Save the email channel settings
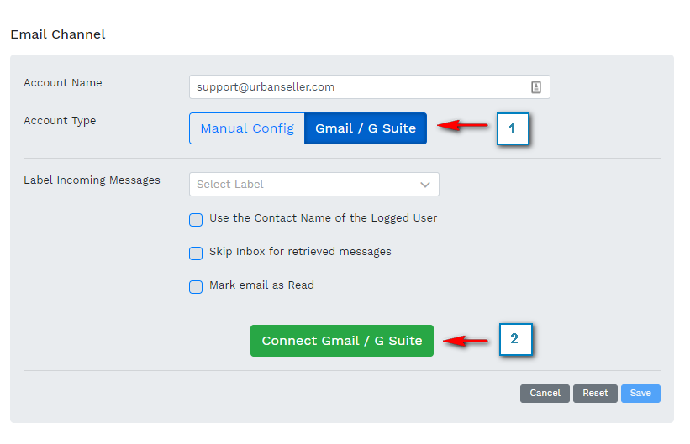 640,393
